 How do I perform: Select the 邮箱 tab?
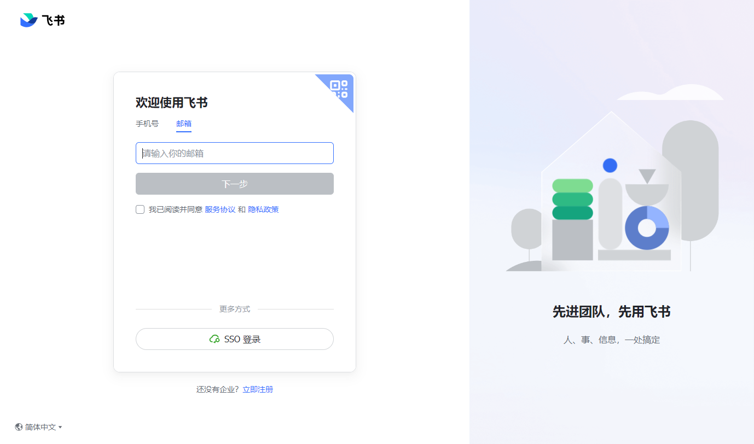[184, 124]
